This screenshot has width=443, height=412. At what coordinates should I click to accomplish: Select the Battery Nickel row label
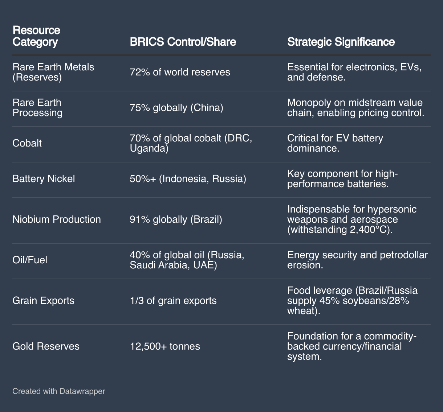point(44,179)
